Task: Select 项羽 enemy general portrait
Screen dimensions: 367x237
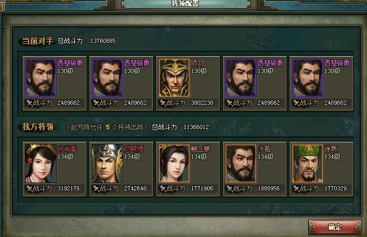Action: tap(174, 78)
